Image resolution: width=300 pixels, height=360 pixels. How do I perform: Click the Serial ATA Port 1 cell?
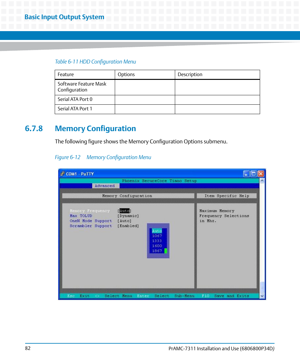85,109
